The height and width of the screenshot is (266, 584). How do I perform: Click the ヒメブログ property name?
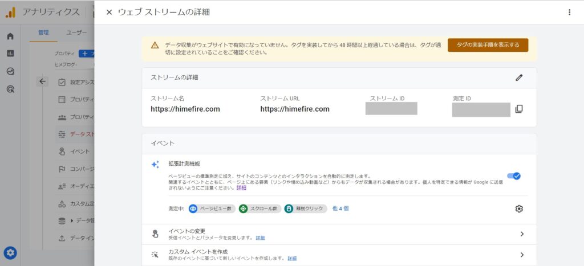click(65, 64)
